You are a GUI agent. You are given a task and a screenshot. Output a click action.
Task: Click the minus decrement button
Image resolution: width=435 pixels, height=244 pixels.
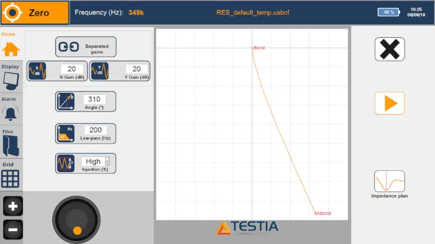pyautogui.click(x=13, y=230)
